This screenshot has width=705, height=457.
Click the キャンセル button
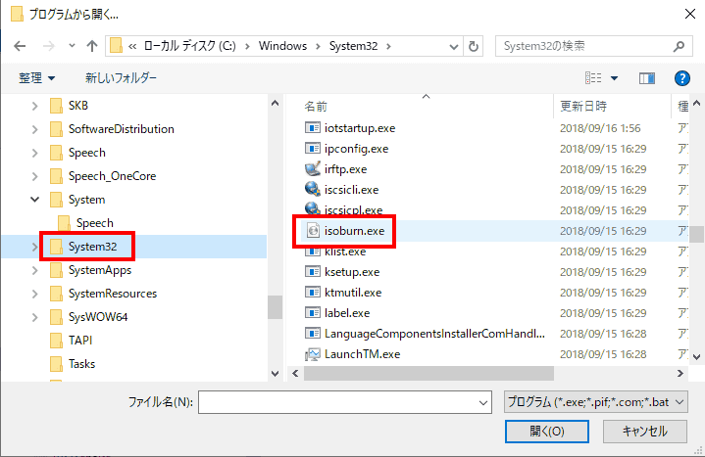pyautogui.click(x=645, y=432)
